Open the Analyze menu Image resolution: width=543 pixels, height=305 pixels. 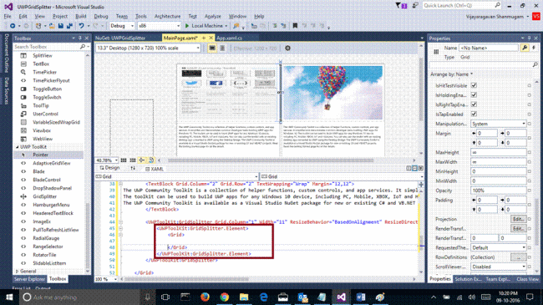coord(213,16)
